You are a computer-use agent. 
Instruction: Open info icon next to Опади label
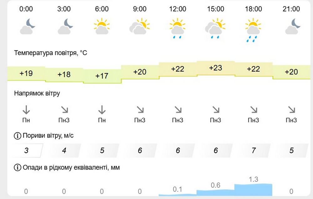pos(18,167)
